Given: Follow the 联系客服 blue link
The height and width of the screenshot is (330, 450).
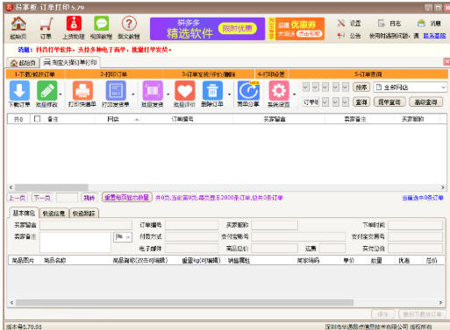Looking at the screenshot, I should click(434, 36).
